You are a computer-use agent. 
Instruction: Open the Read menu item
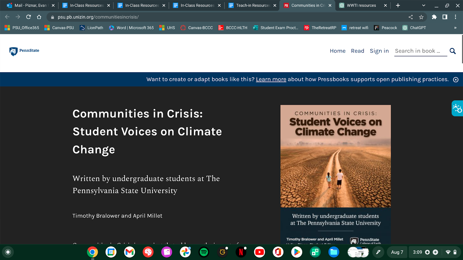pyautogui.click(x=358, y=51)
